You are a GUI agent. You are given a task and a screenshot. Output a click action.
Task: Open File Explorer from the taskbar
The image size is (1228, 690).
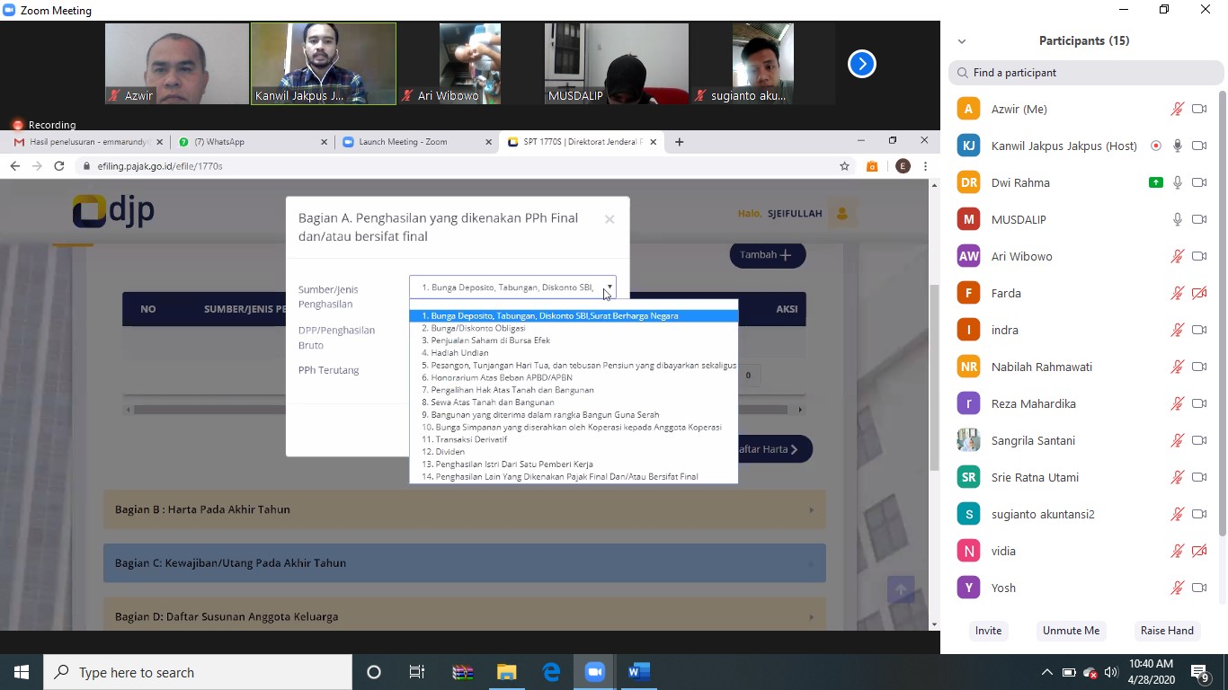point(507,672)
